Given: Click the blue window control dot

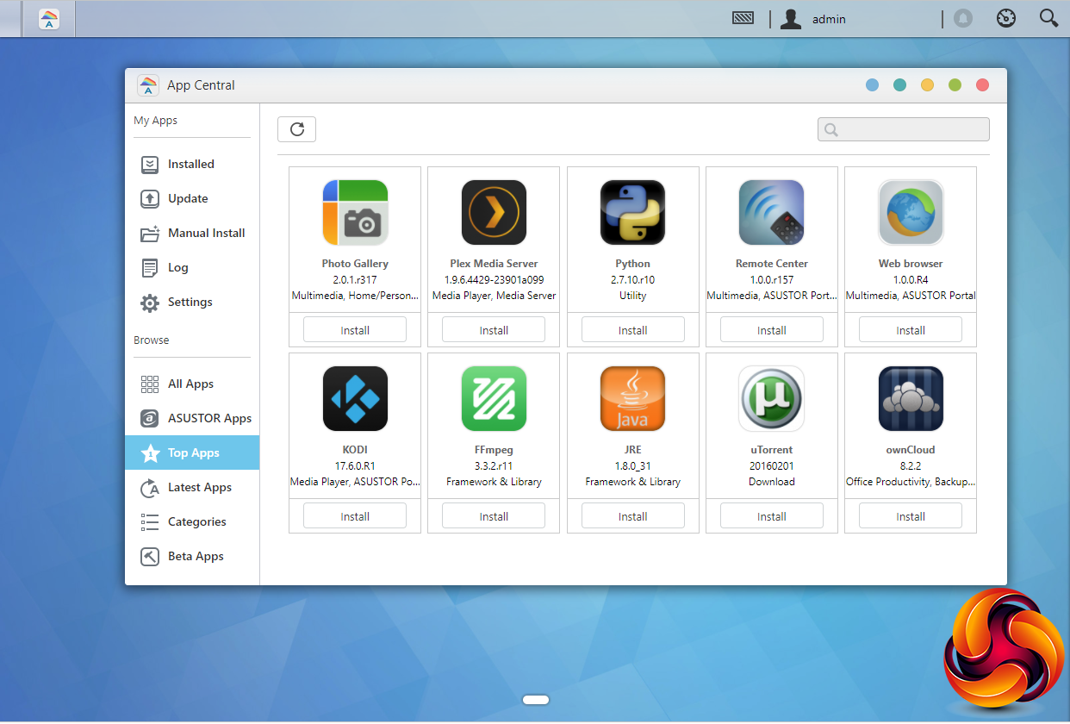Looking at the screenshot, I should tap(872, 85).
